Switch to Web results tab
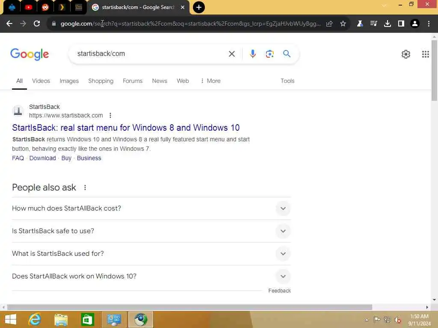The width and height of the screenshot is (438, 328). click(x=183, y=81)
